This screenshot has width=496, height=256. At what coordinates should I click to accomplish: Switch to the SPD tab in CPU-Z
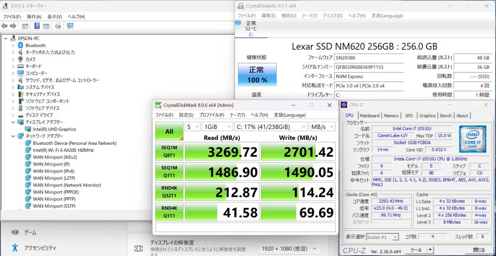pyautogui.click(x=409, y=116)
